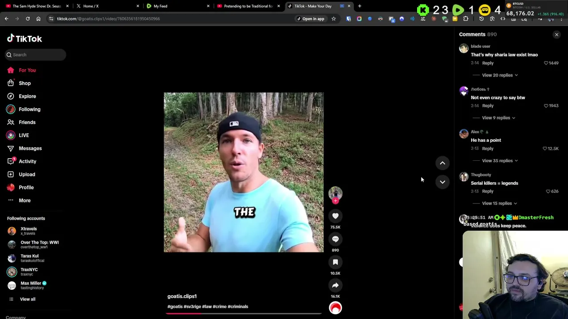The height and width of the screenshot is (319, 568).
Task: Like the sharia law comment
Action: [x=546, y=63]
